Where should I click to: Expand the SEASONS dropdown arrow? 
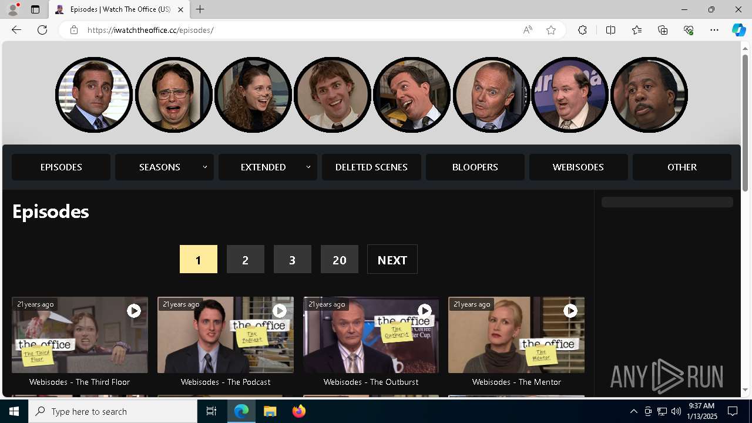click(205, 167)
